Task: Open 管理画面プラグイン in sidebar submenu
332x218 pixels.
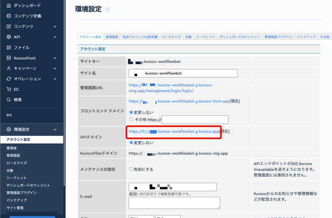Action: click(22, 193)
